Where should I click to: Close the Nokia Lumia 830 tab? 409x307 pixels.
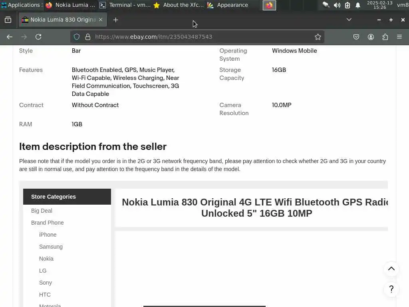tap(101, 20)
